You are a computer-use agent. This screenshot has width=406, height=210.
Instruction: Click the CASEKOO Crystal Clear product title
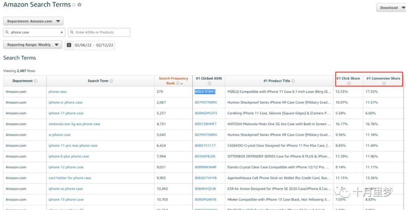(x=279, y=145)
